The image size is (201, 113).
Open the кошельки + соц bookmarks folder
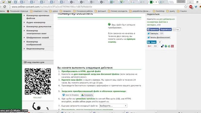pos(39,11)
